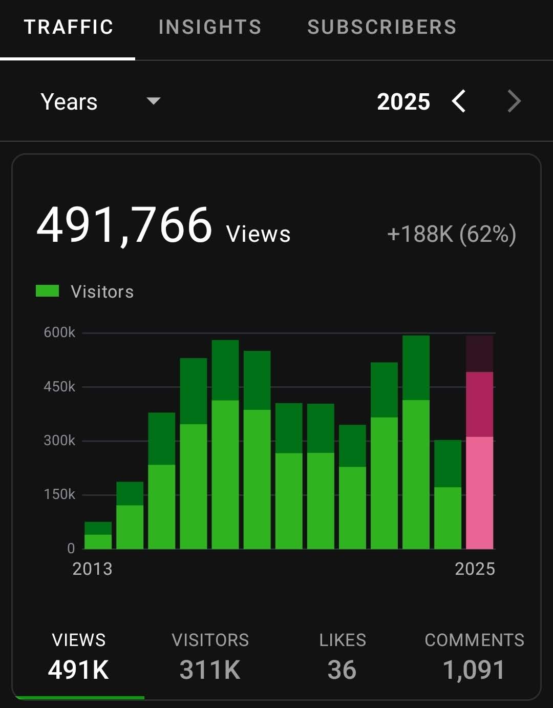Click the tallest green bar before 2025
Image resolution: width=553 pixels, height=708 pixels.
[416, 442]
